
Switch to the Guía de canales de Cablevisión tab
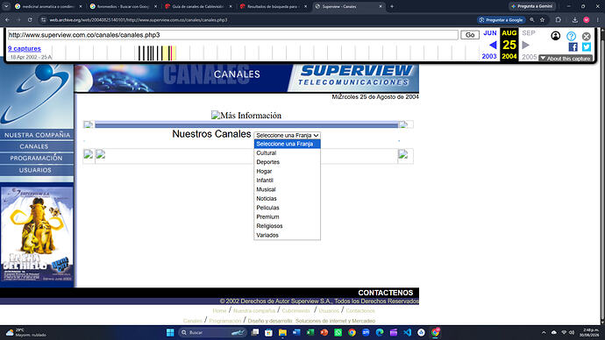(x=199, y=6)
